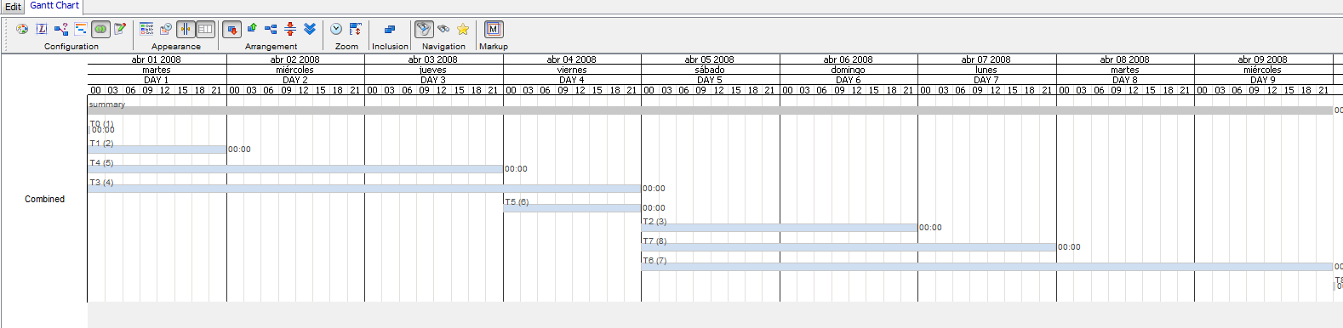Select the T2 (3) task bar
This screenshot has height=328, width=1343.
pos(780,228)
